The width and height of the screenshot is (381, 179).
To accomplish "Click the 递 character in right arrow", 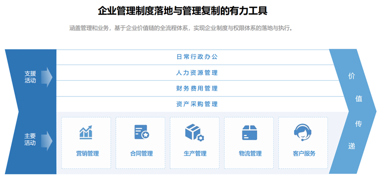I will [351, 146].
